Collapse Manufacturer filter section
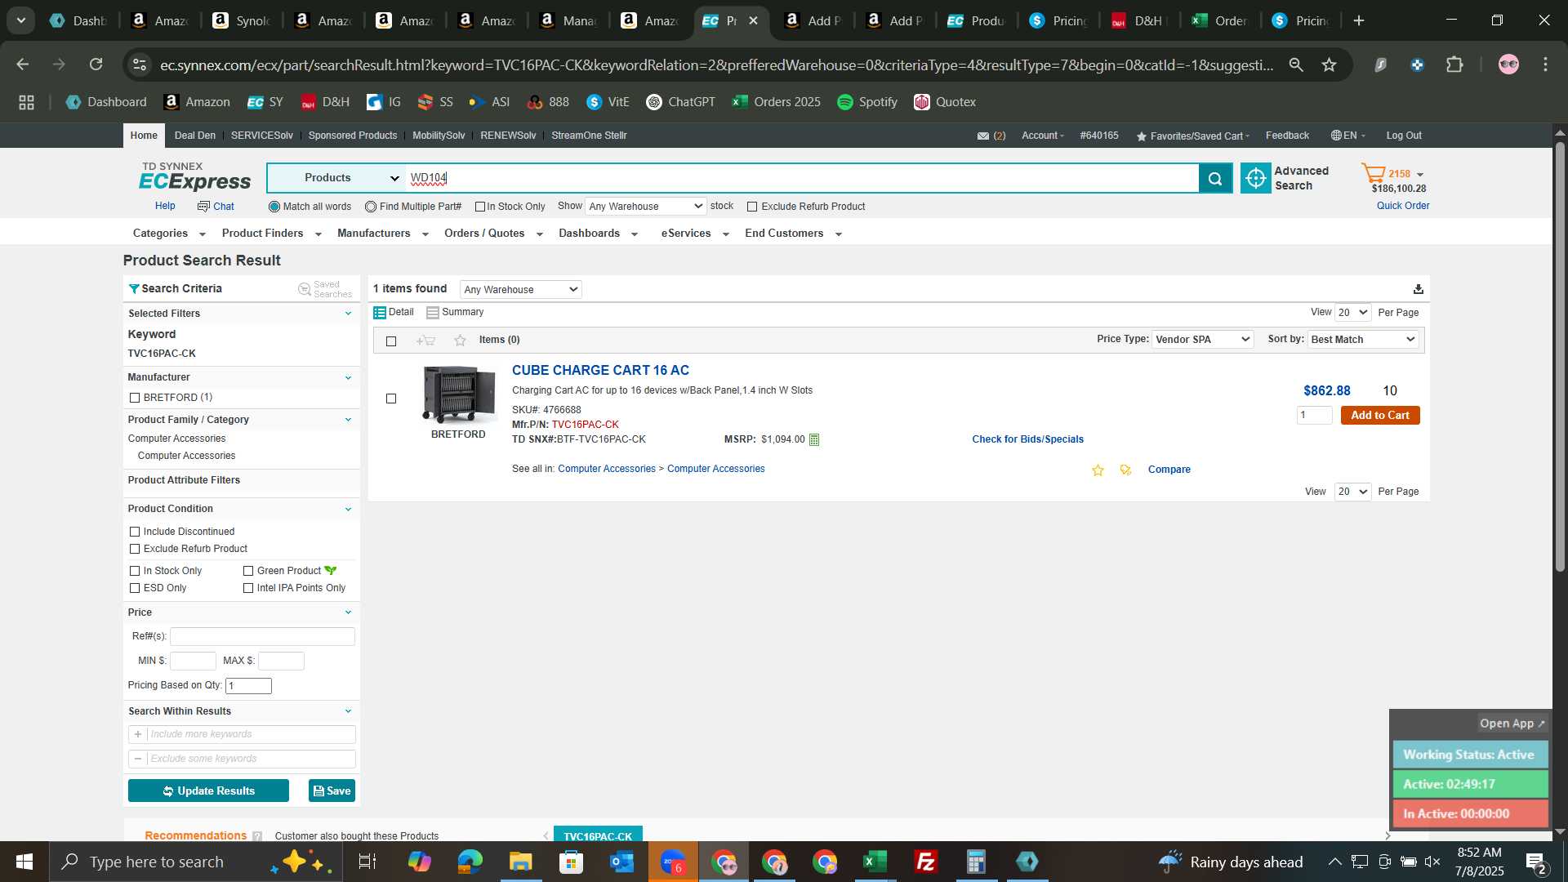The image size is (1568, 882). (348, 378)
